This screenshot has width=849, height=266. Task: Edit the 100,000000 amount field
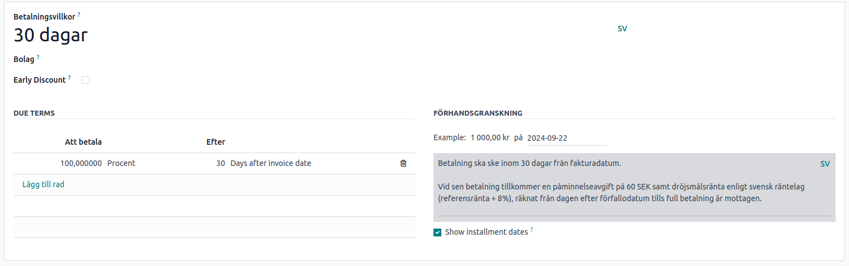81,164
